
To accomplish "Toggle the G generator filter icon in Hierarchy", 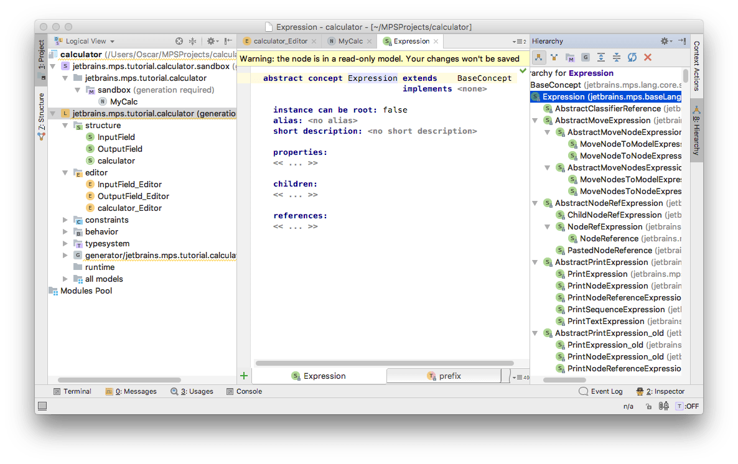I will click(585, 57).
